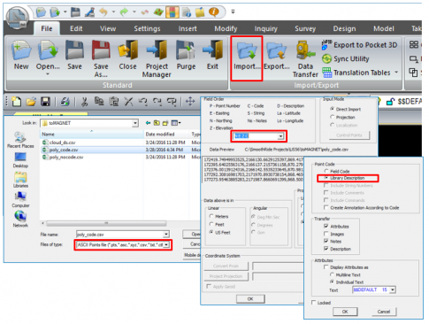Click OK in the import field order dialog
Viewport: 429px width, 324px height.
click(250, 299)
